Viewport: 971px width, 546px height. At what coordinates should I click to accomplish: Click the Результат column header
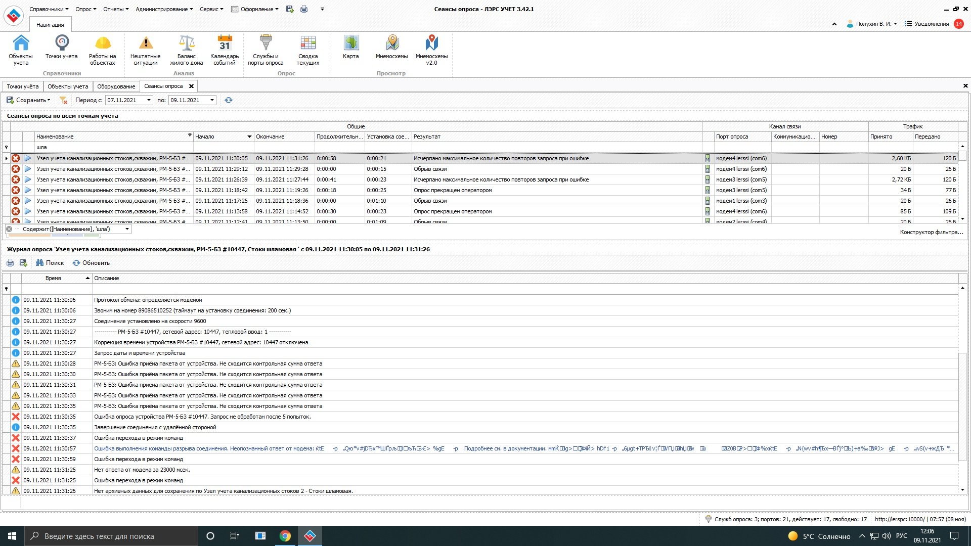point(556,136)
